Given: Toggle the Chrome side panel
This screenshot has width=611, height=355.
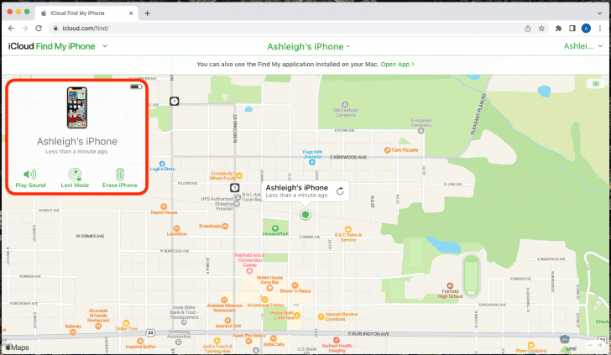Looking at the screenshot, I should [x=572, y=28].
